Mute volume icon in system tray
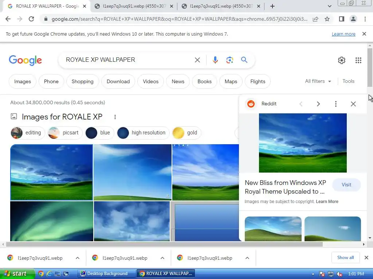The image size is (373, 279). click(339, 274)
